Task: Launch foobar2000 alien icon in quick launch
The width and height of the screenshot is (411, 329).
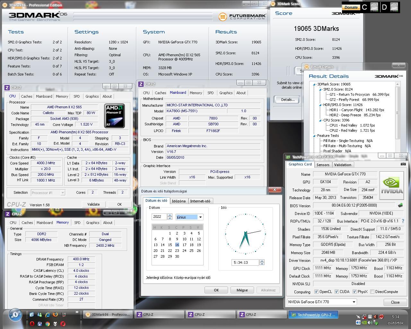Action: 55,324
